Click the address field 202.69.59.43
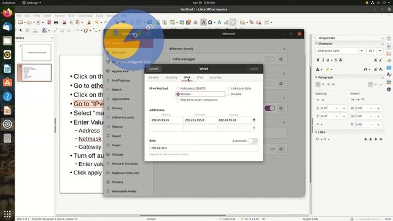393x221 pixels. tap(166, 120)
